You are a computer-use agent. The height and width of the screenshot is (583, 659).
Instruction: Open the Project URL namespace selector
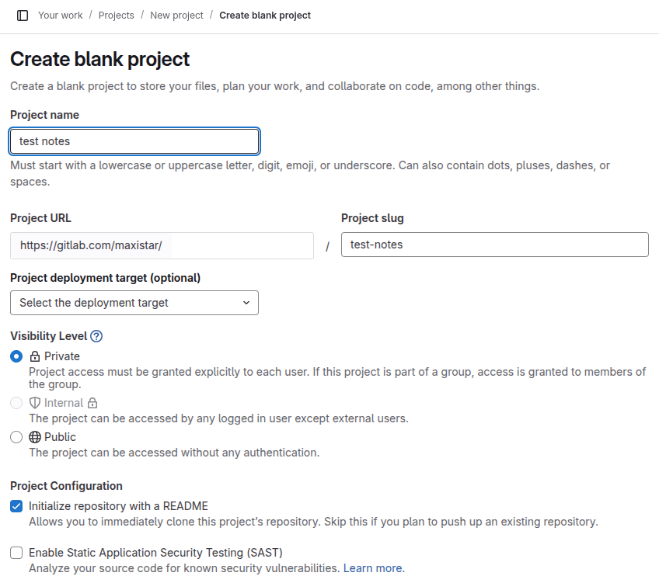pos(162,245)
